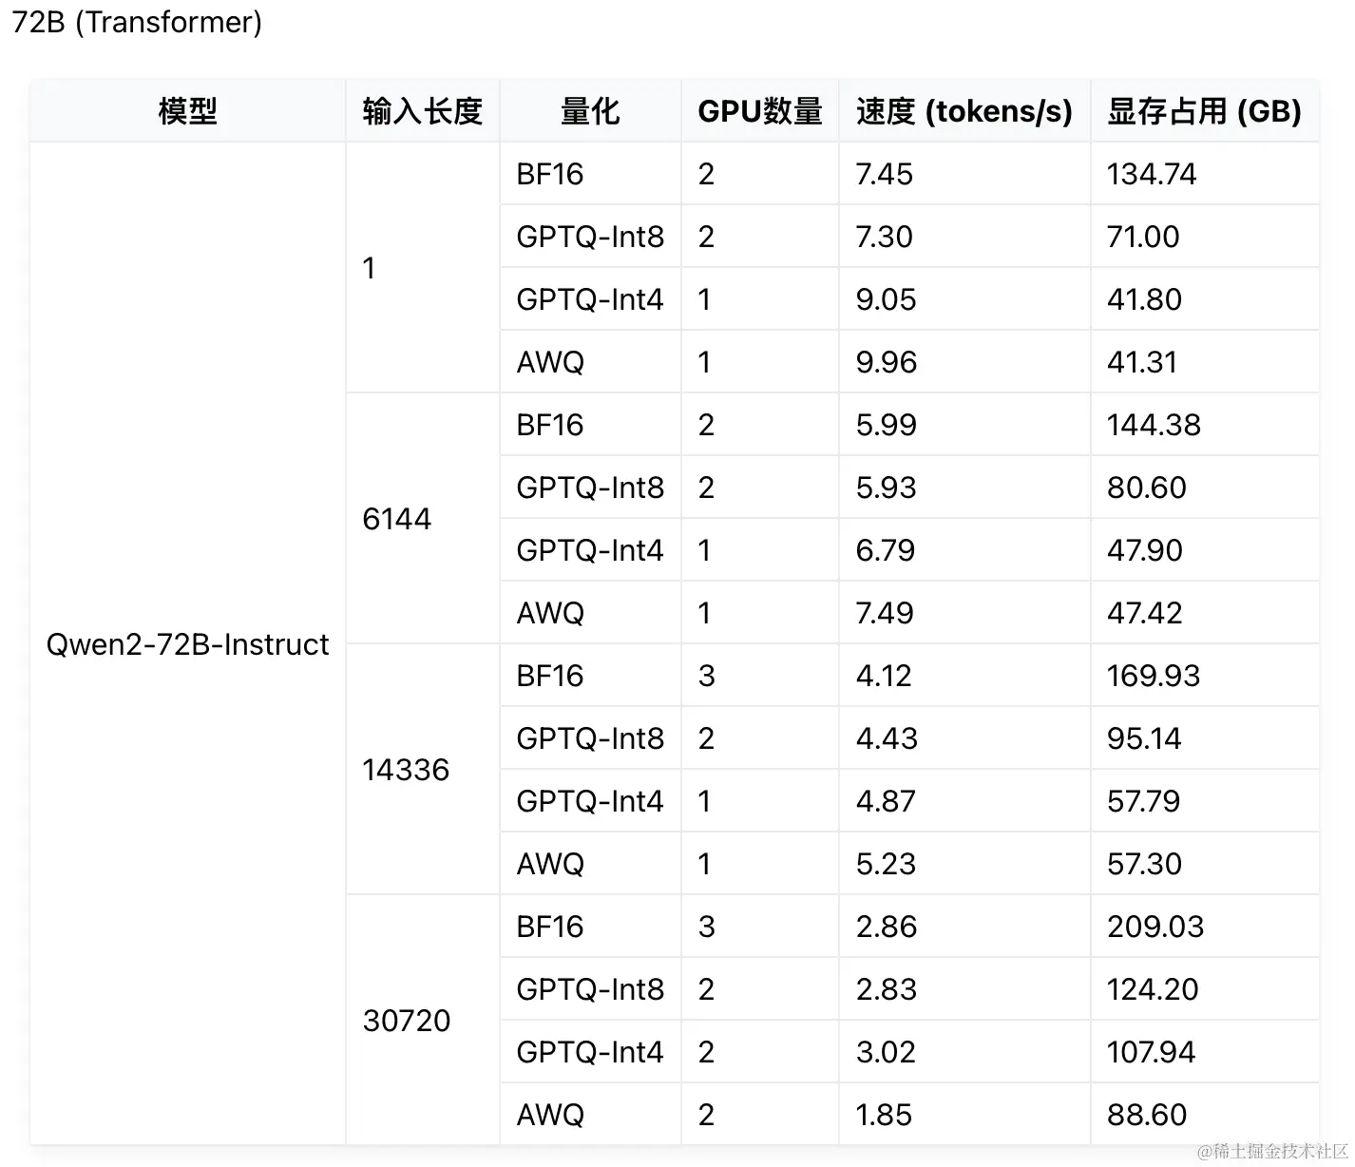Select the speed value '9.96'
This screenshot has height=1167, width=1355.
(x=887, y=362)
